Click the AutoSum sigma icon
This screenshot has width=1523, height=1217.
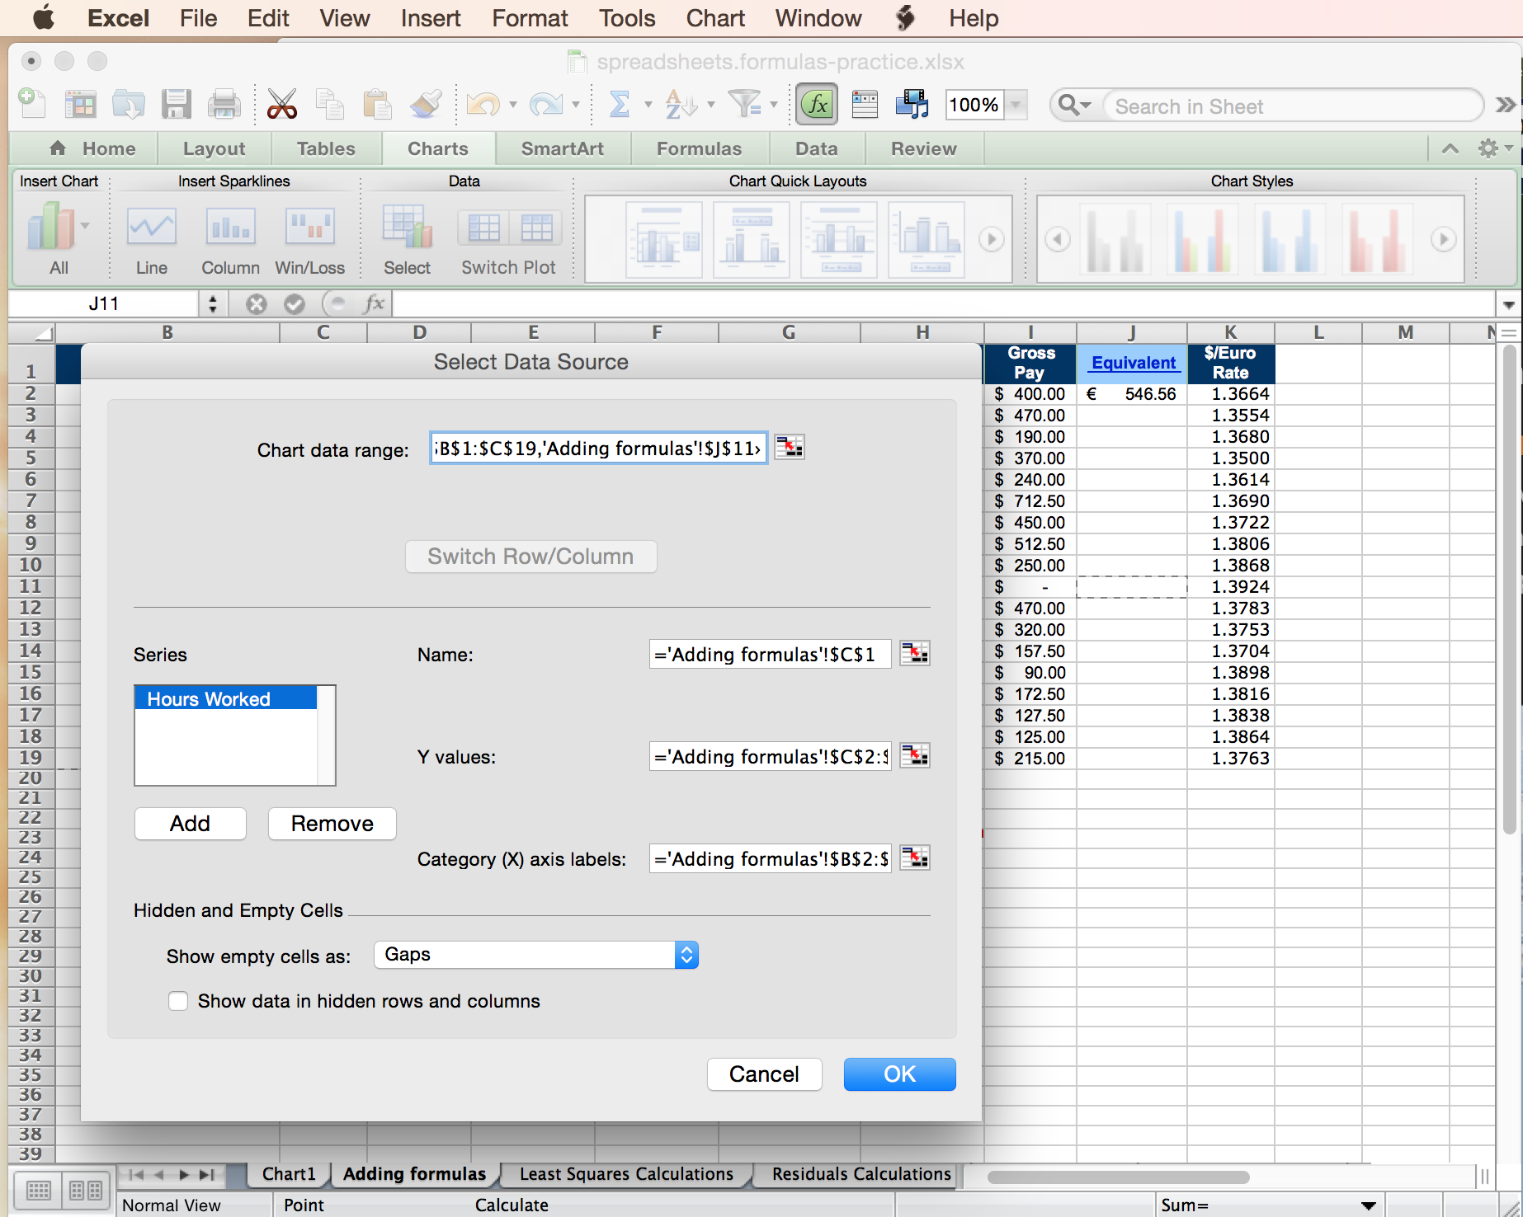tap(619, 105)
